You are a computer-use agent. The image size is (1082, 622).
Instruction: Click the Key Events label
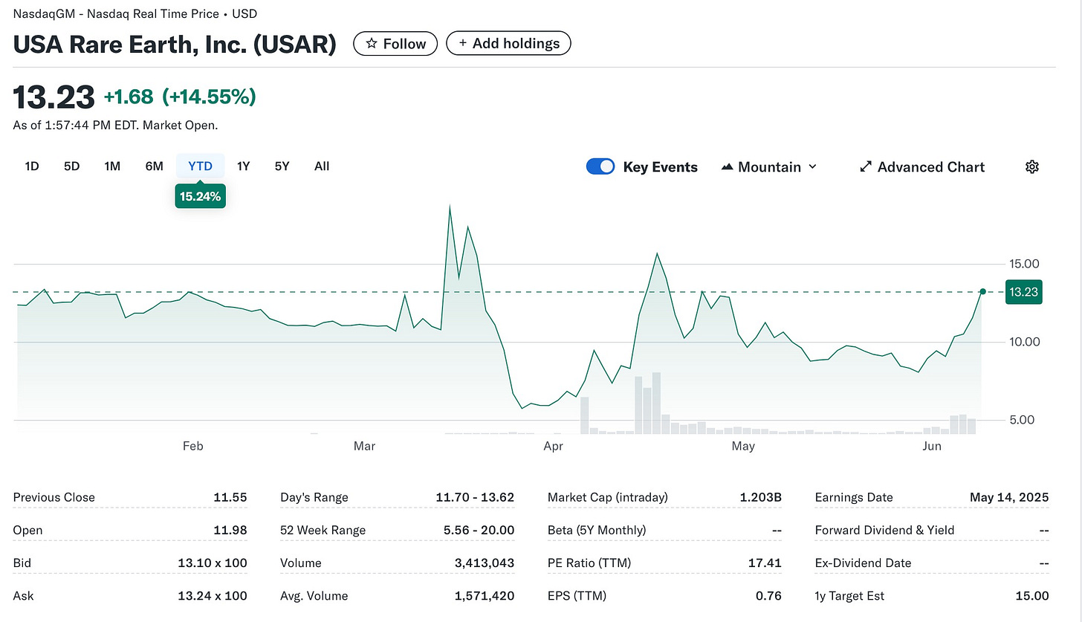[x=660, y=167]
